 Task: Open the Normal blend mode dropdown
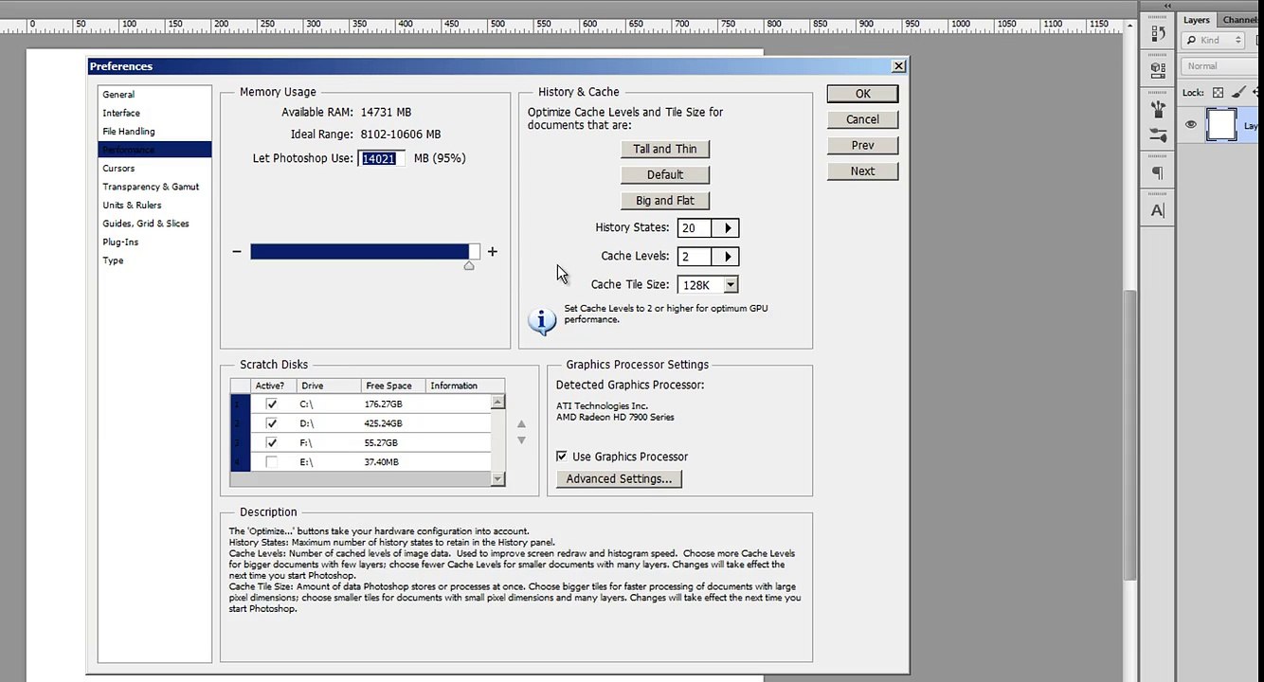[x=1222, y=66]
